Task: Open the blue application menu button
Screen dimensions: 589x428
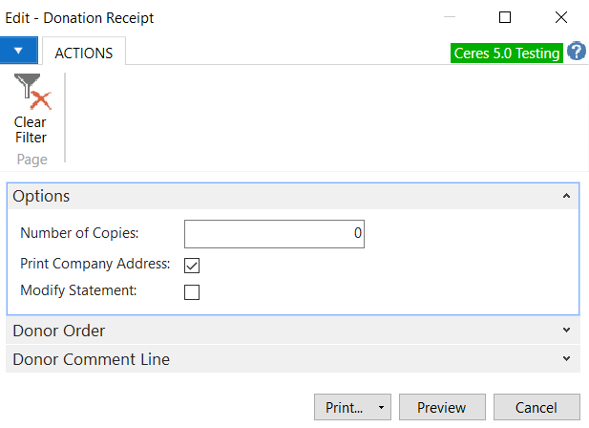Action: 19,52
